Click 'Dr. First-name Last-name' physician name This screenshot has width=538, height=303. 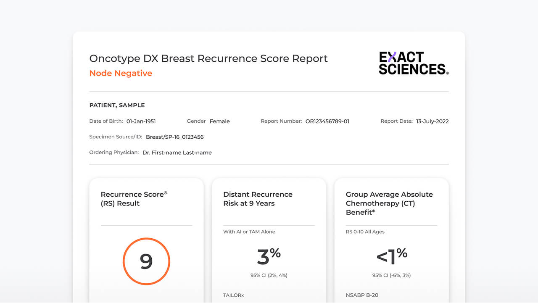(177, 153)
